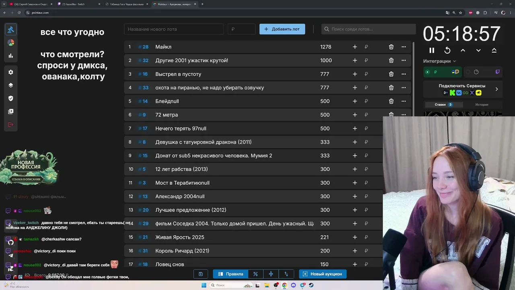Screen dimensions: 515x290
Task: Switch to the Таблица Гига Чадов tab
Action: [126, 4]
